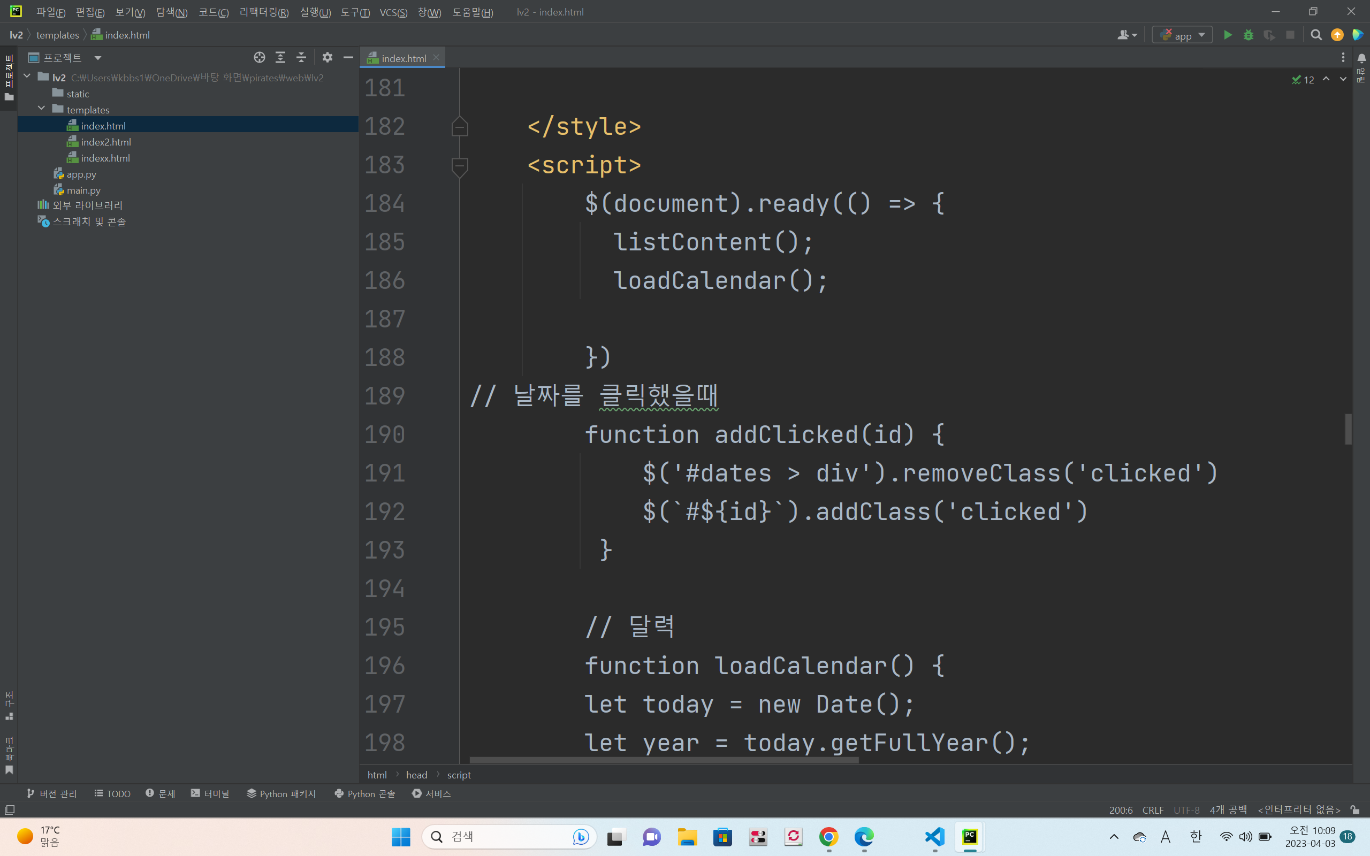Open the Version Control tool window

click(x=51, y=794)
